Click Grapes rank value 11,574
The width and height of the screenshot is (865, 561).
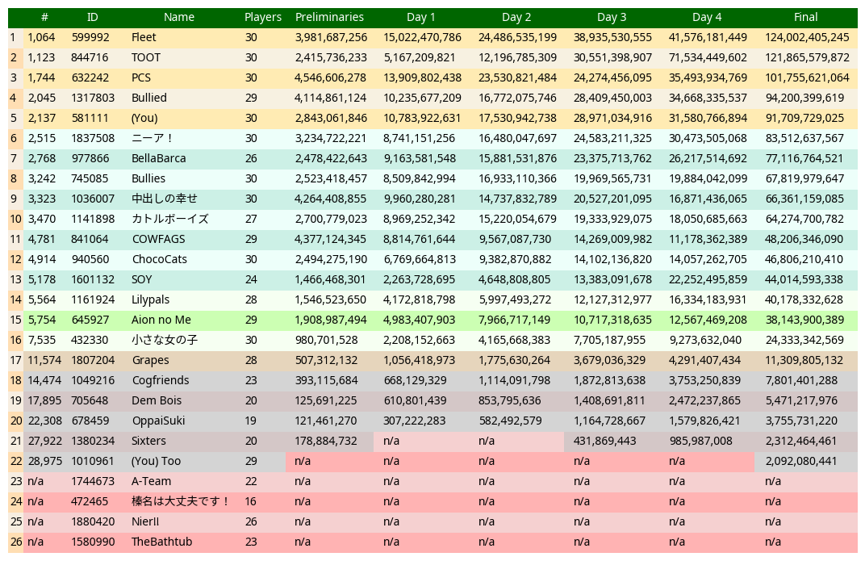pos(44,360)
